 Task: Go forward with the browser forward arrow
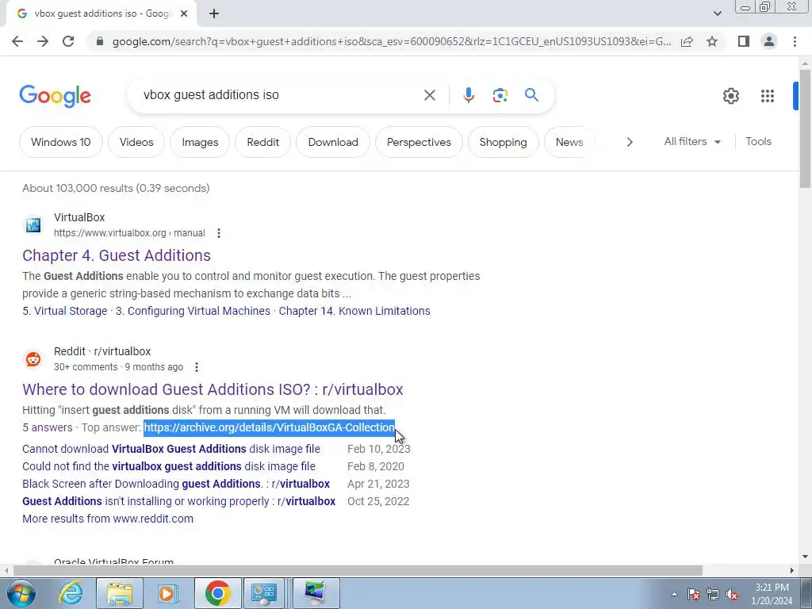(43, 41)
